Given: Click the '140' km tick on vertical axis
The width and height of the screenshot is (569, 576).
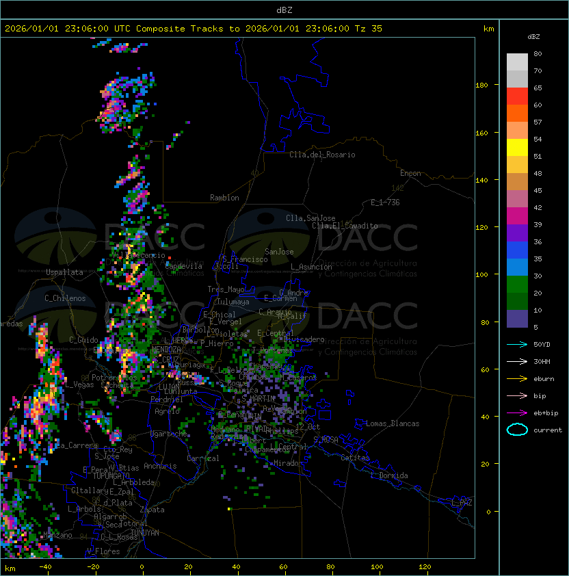Looking at the screenshot, I should pos(481,181).
